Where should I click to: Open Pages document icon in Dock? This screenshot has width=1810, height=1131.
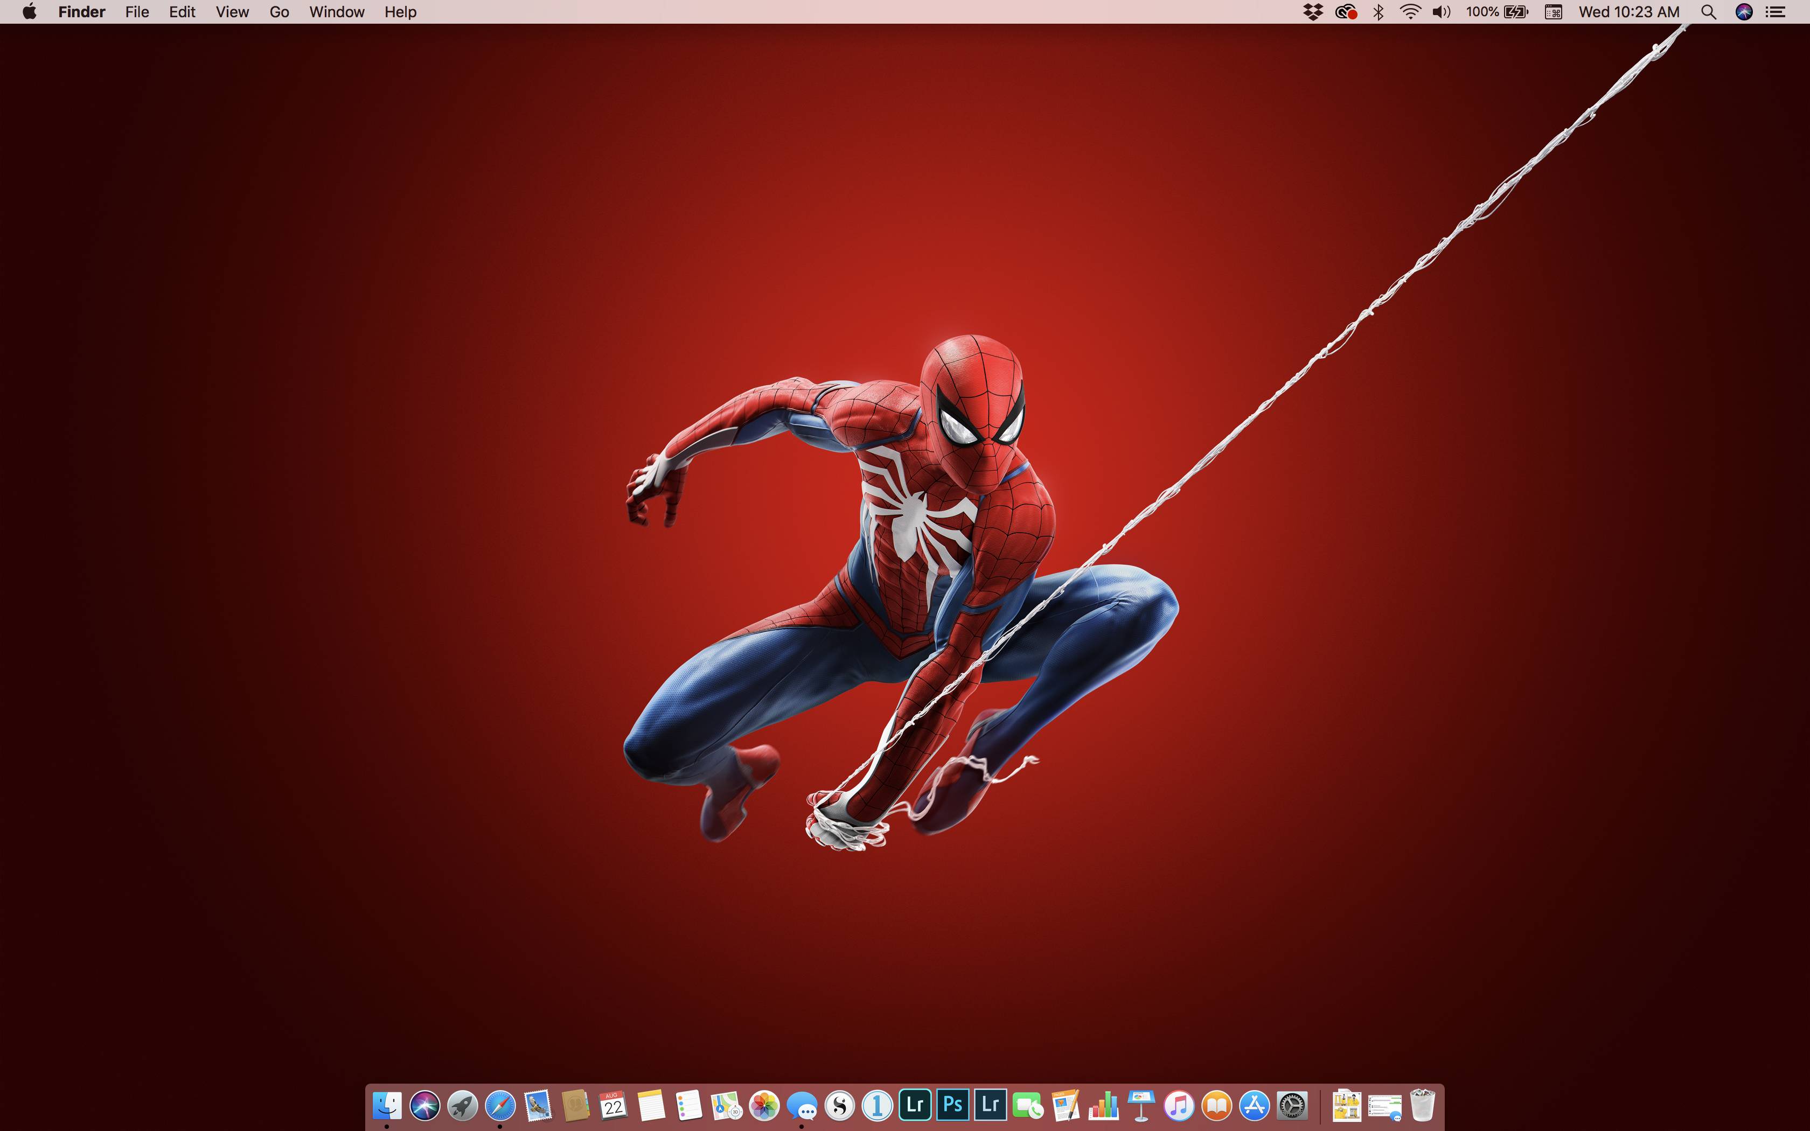click(x=1066, y=1105)
